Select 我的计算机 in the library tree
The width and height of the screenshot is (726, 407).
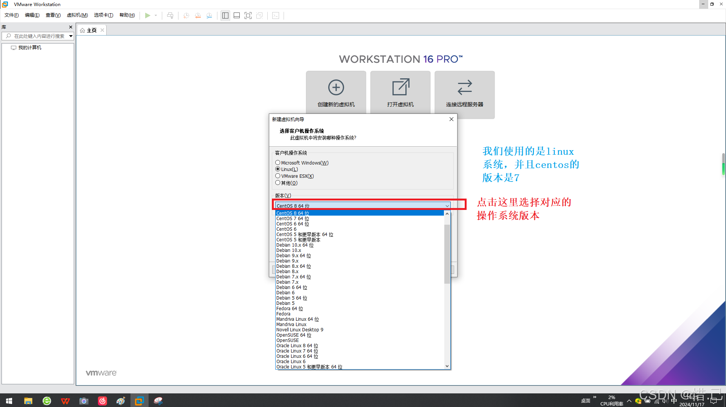coord(29,48)
